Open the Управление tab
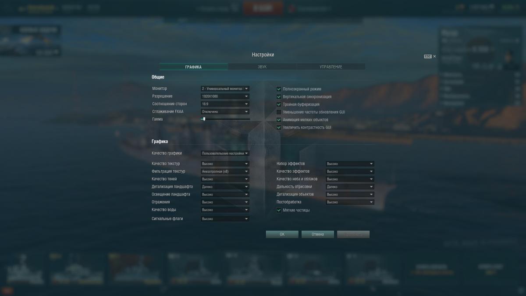This screenshot has width=526, height=296. [331, 67]
